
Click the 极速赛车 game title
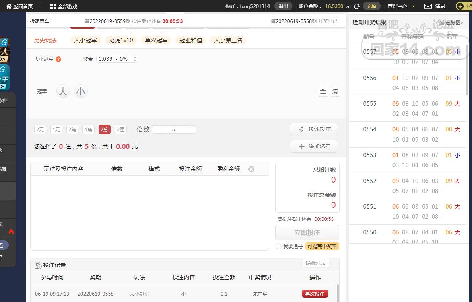point(39,21)
